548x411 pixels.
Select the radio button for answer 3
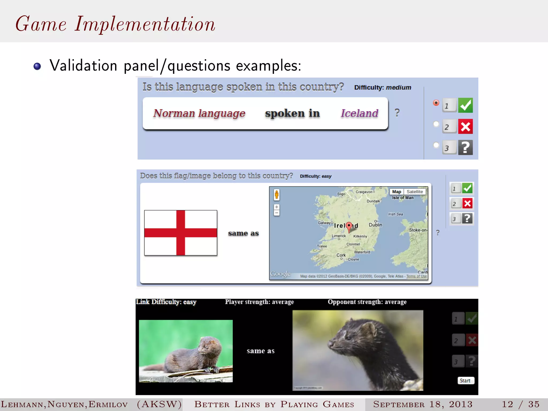436,145
